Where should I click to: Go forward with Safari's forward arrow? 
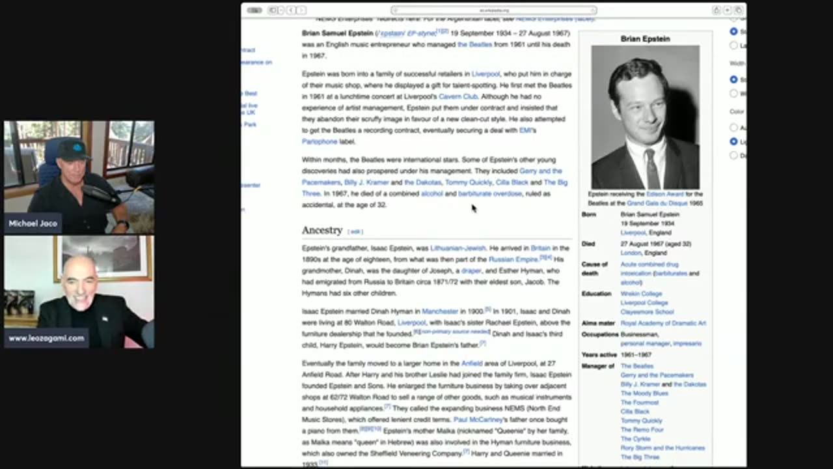pyautogui.click(x=301, y=10)
